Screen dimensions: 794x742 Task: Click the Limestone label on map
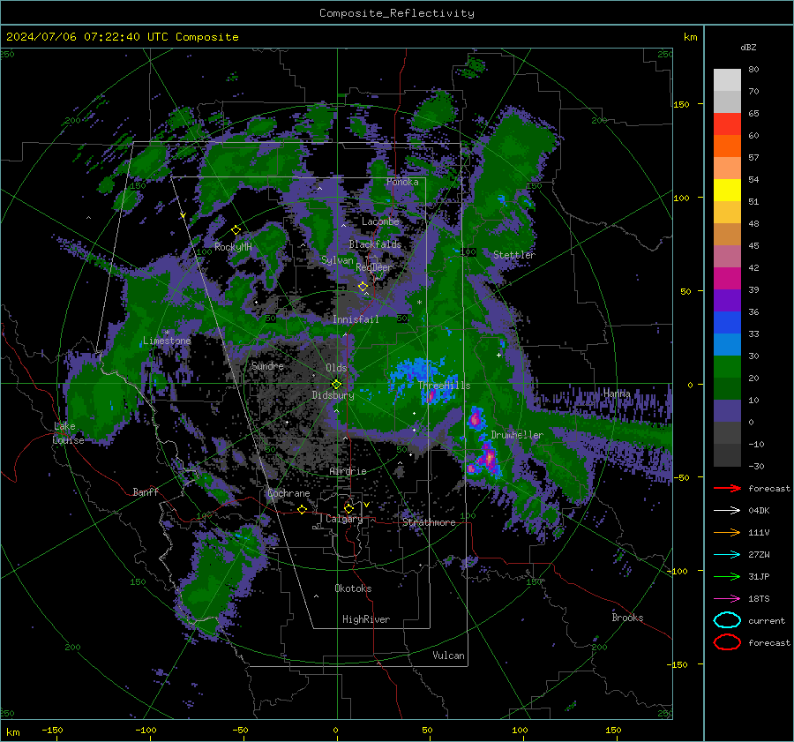167,341
